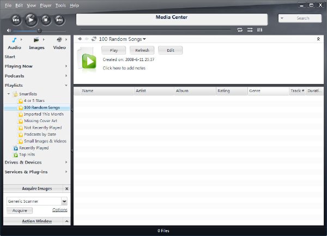Select the Video film reel icon

click(59, 39)
